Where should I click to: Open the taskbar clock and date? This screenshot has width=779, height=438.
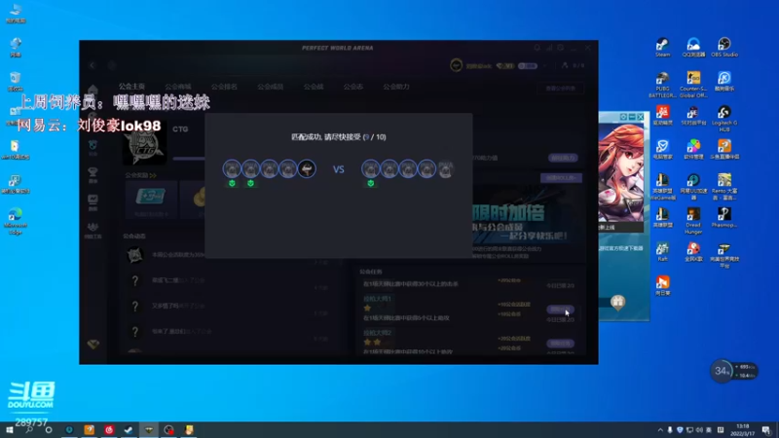pos(743,430)
